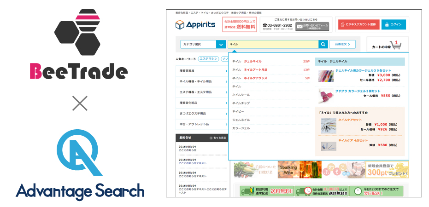Click the magnifier search button
This screenshot has width=429, height=207.
click(x=323, y=44)
